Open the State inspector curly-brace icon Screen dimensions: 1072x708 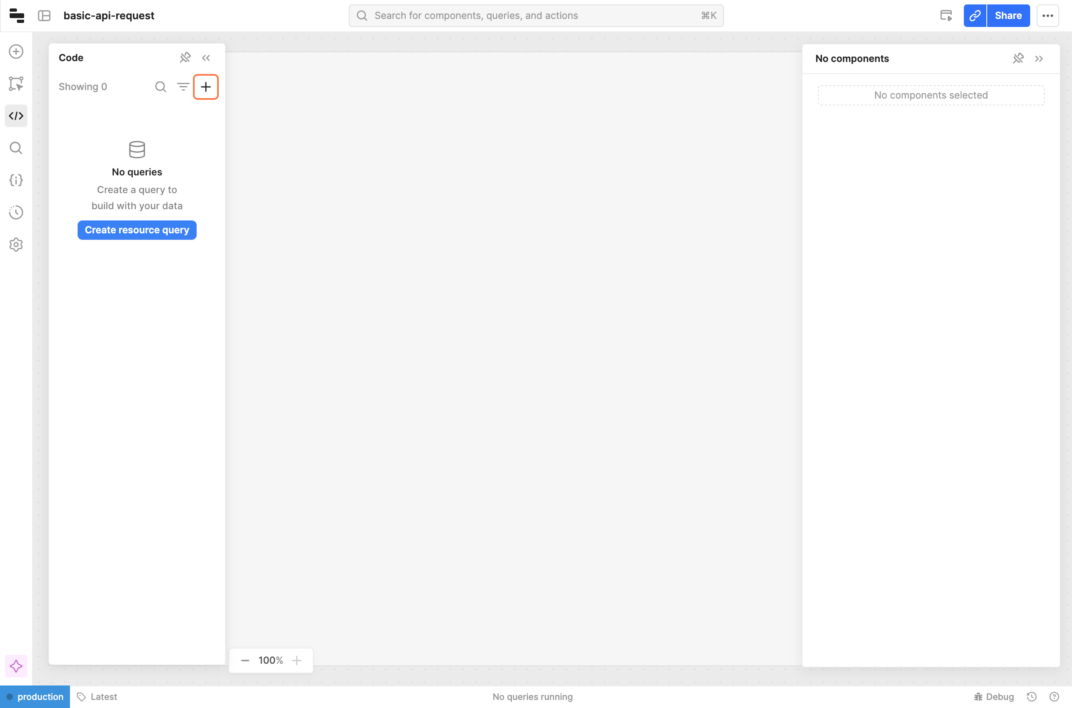point(16,180)
